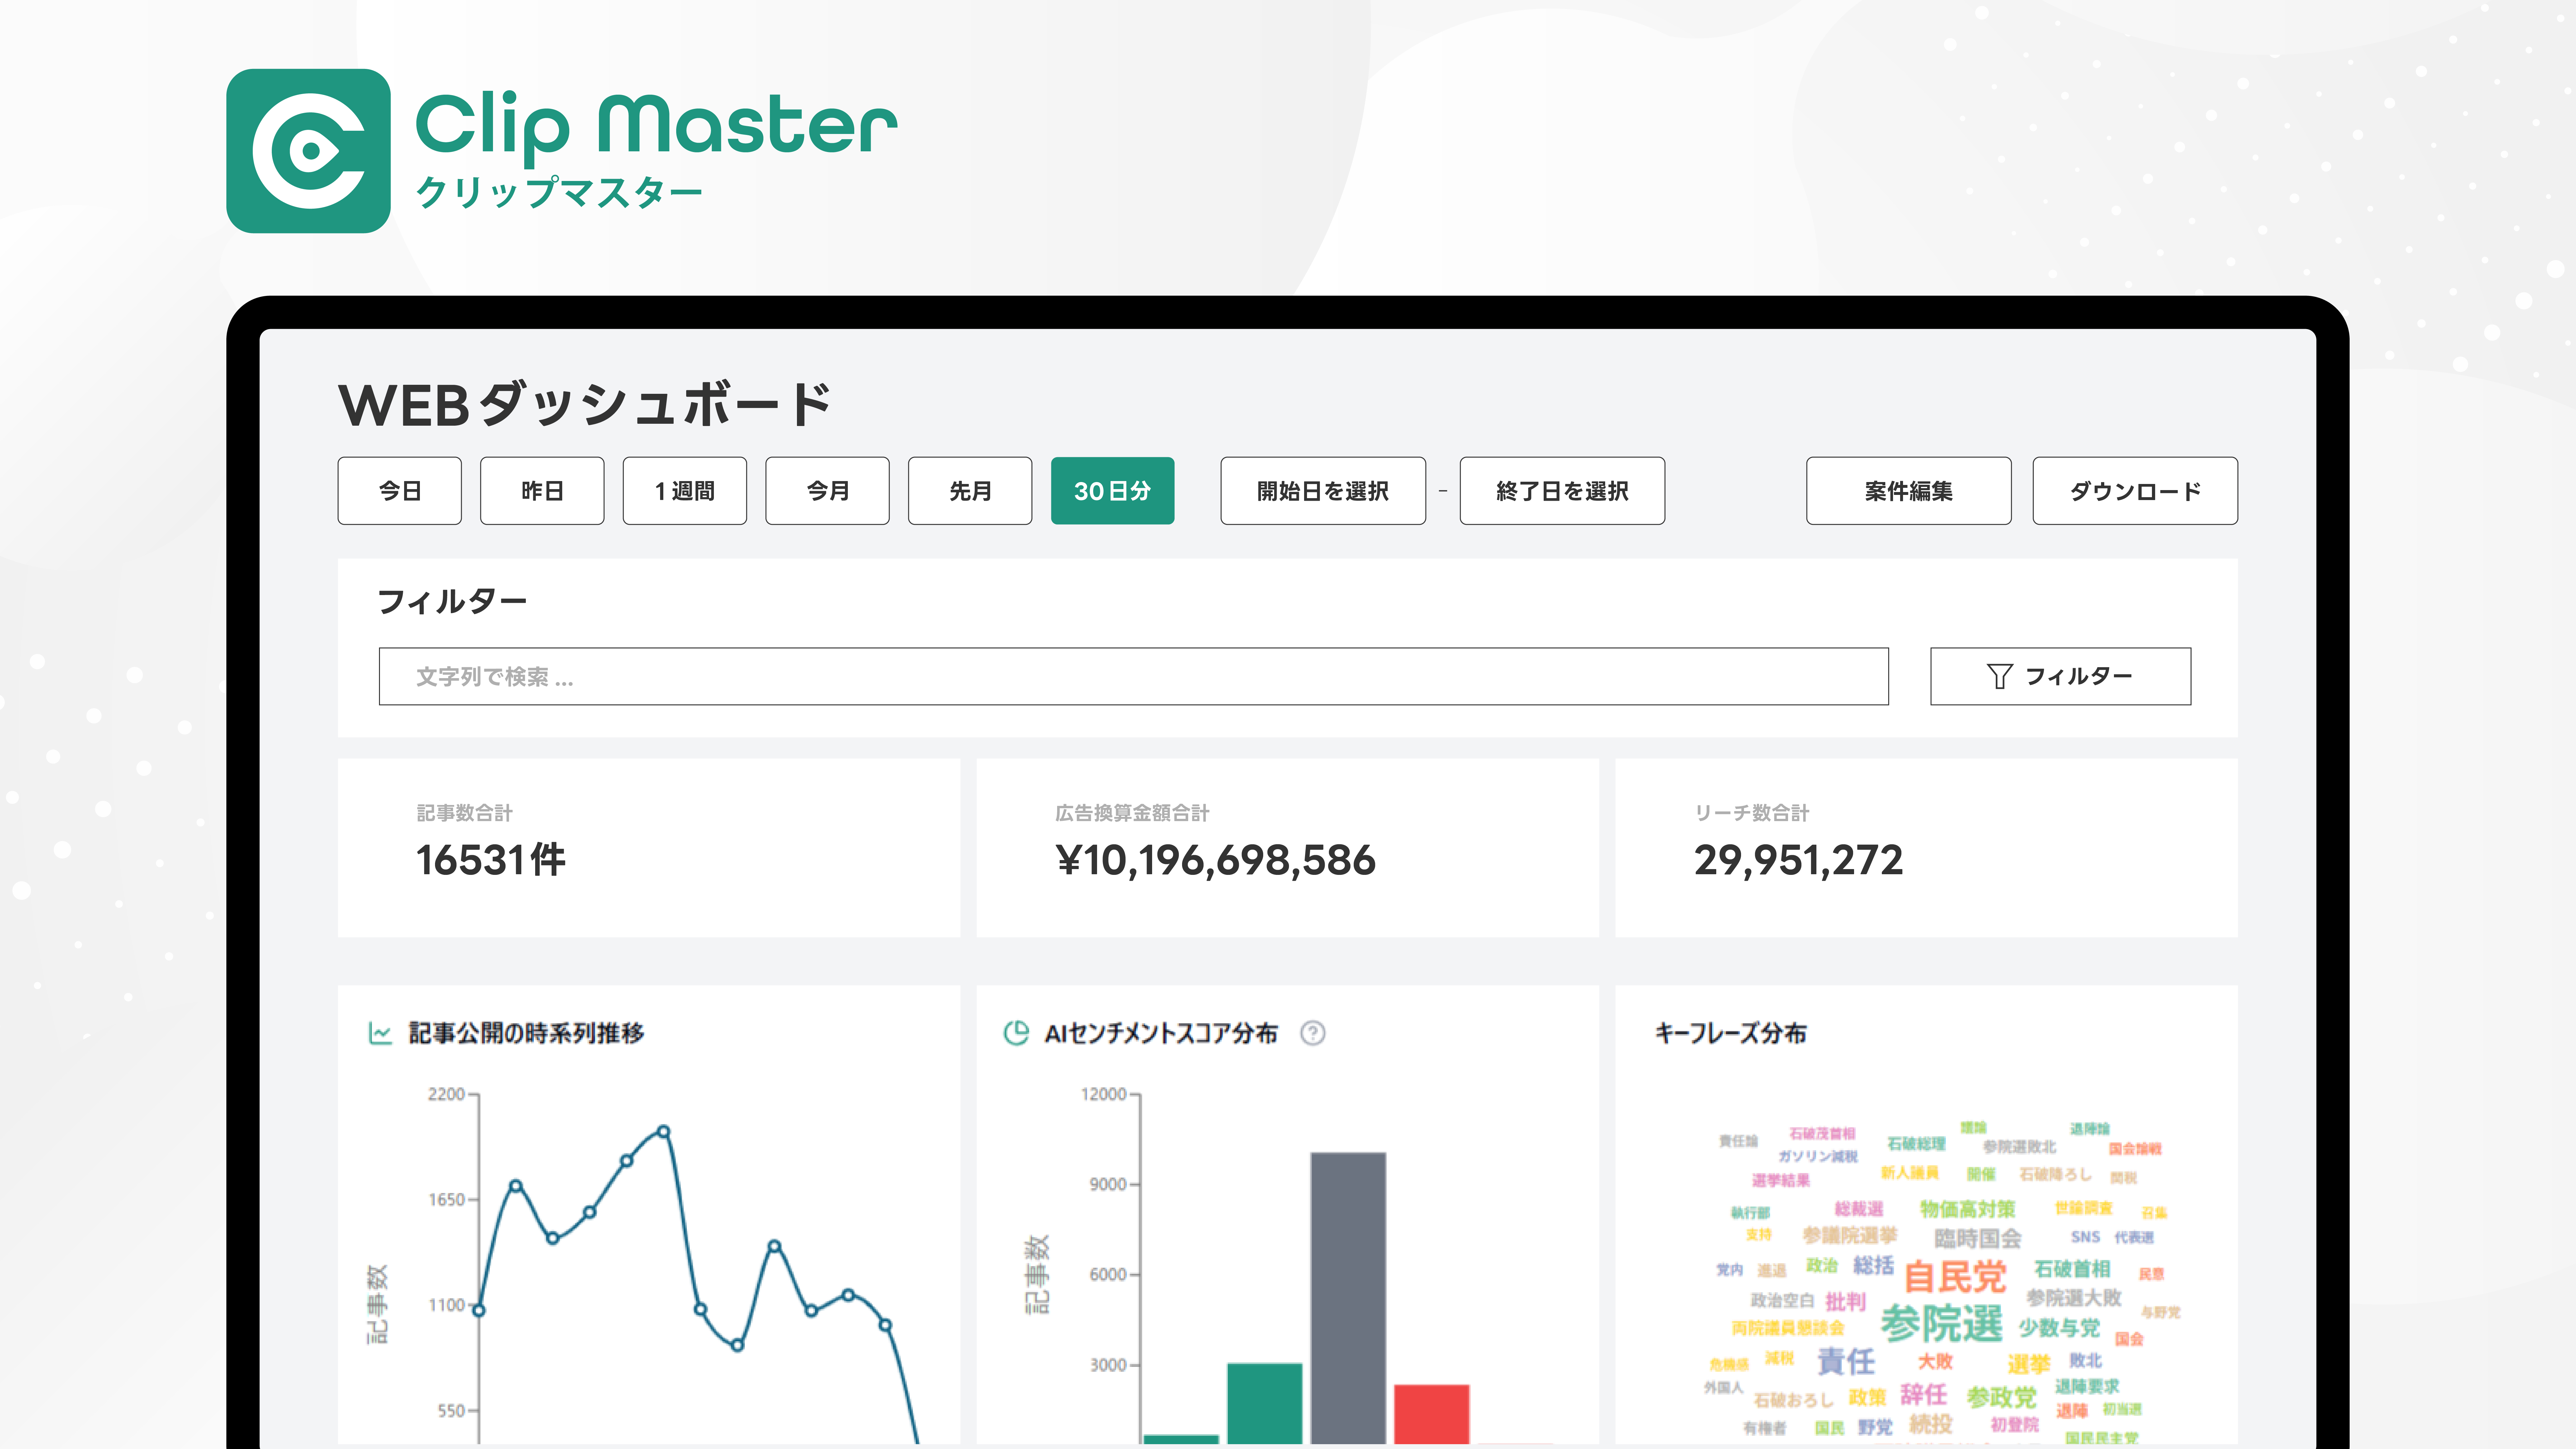Click 参院選大敗 in the keyword cloud
Screen dimensions: 2576x1449
click(x=2074, y=1298)
